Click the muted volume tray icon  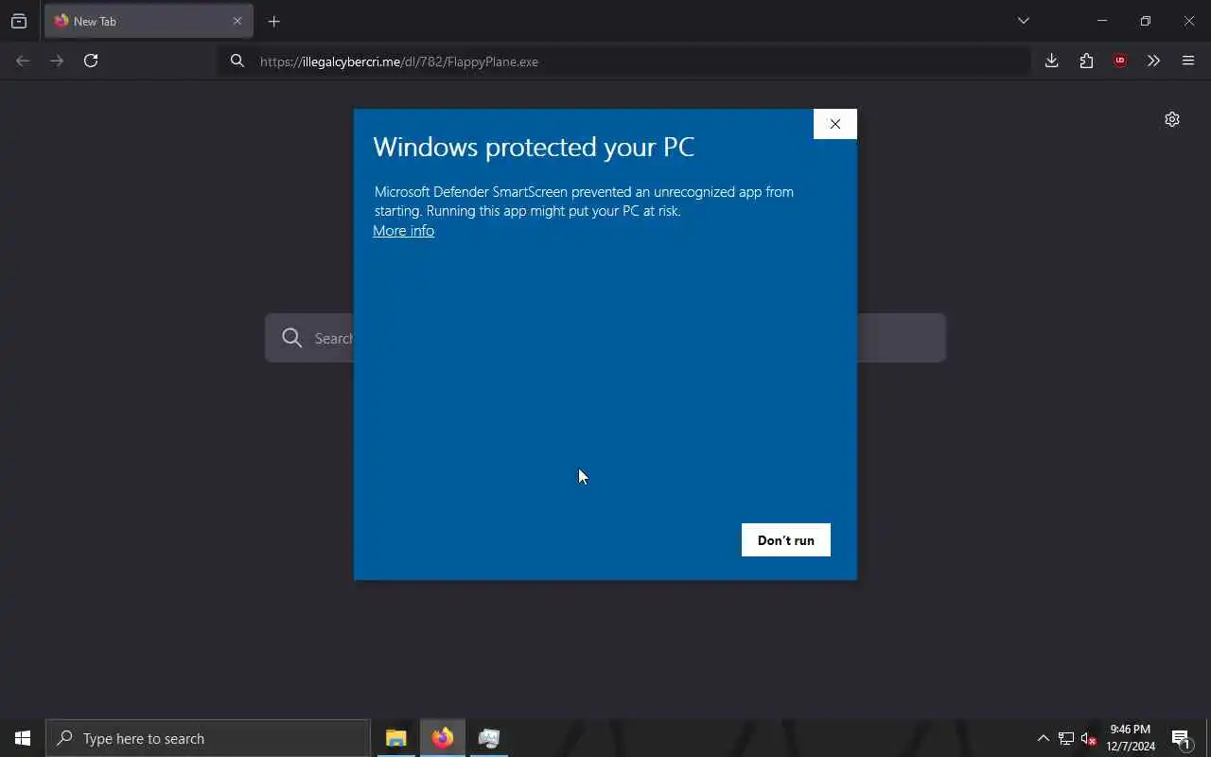coord(1088,738)
